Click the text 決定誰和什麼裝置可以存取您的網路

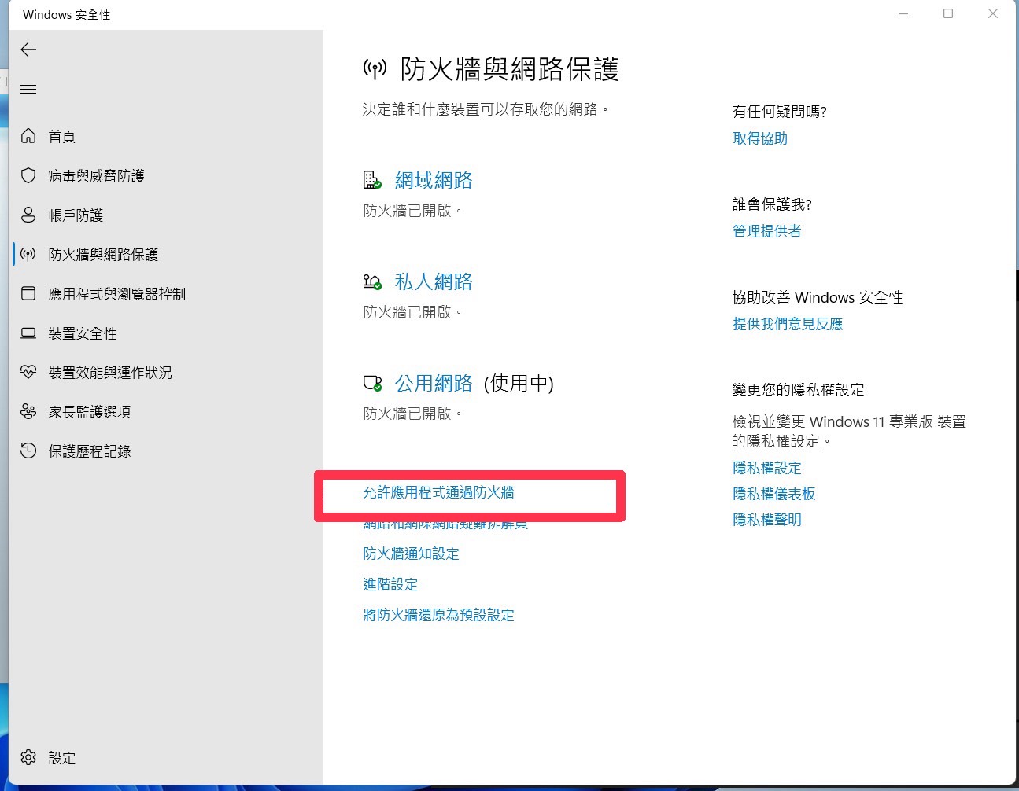point(486,109)
